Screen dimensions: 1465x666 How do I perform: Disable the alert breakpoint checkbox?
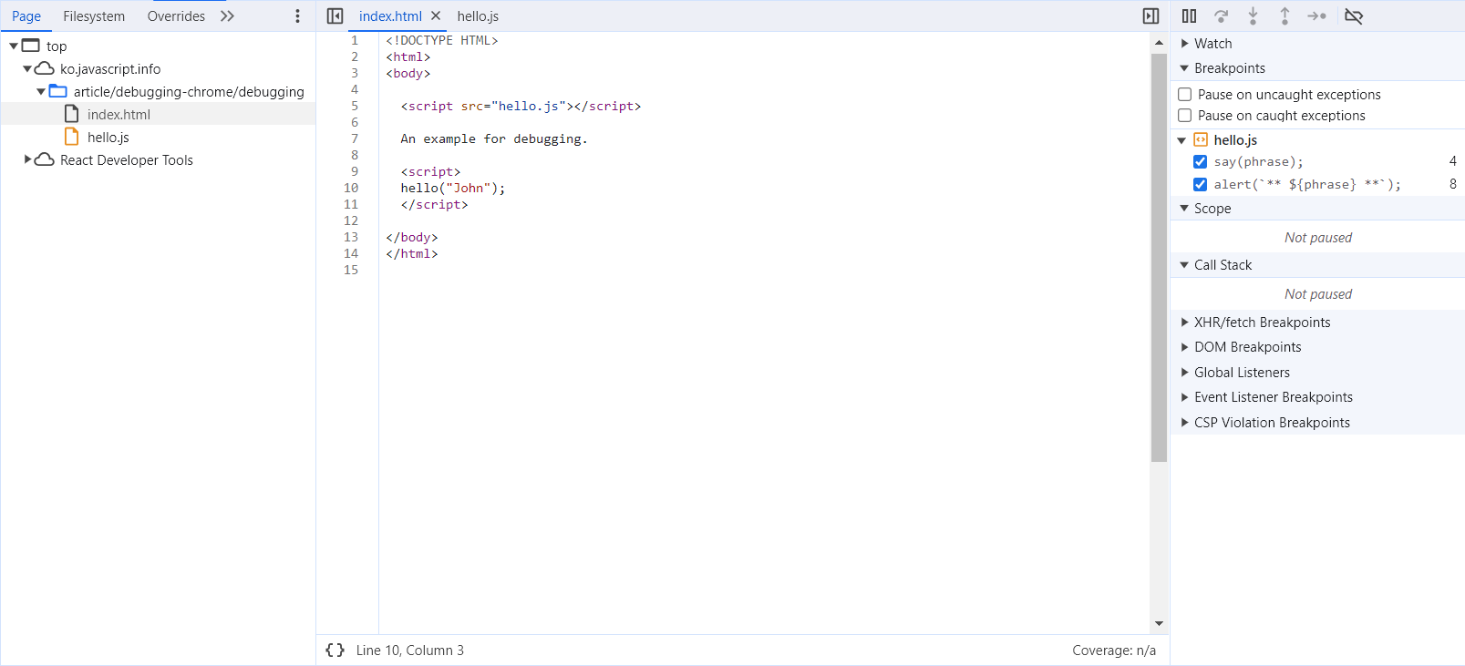pyautogui.click(x=1201, y=184)
